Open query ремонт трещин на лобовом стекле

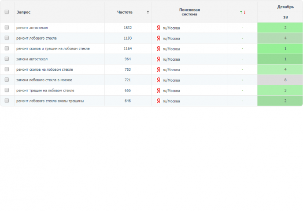pos(45,90)
